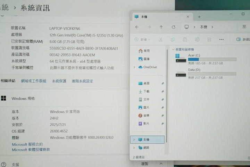Select 本機 (This PC) in sidebar
Image resolution: width=250 pixels, height=167 pixels.
point(147,140)
